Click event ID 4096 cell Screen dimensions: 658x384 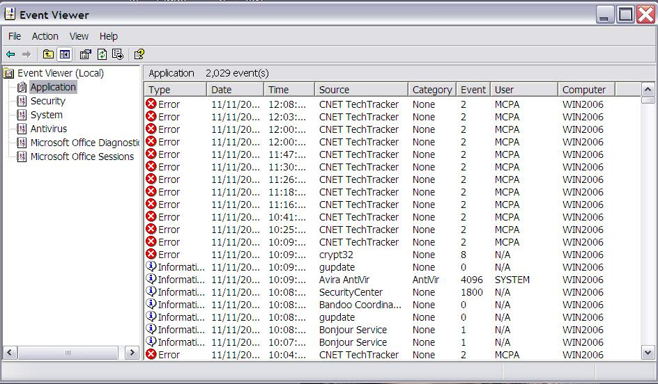pos(472,280)
